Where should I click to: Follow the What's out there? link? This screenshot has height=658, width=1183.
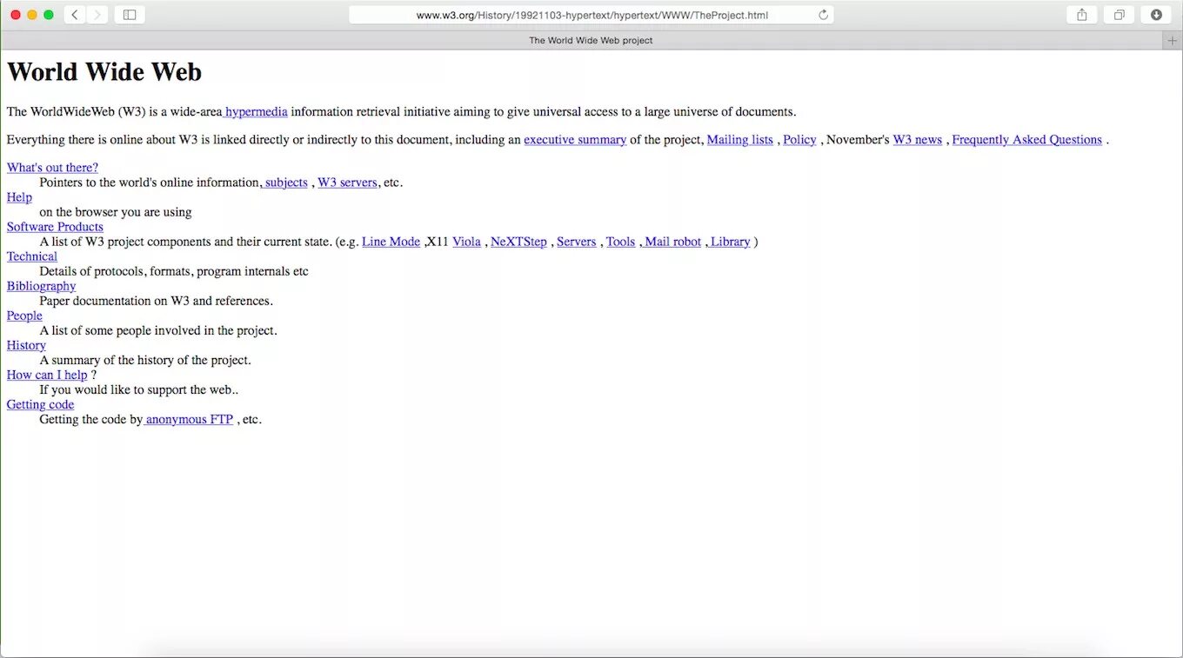tap(52, 167)
